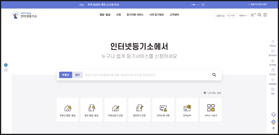Pause the news banner rotation

click(x=203, y=5)
